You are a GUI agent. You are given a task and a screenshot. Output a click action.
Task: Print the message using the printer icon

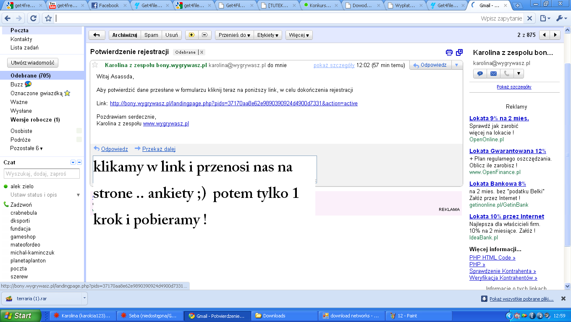pyautogui.click(x=449, y=52)
